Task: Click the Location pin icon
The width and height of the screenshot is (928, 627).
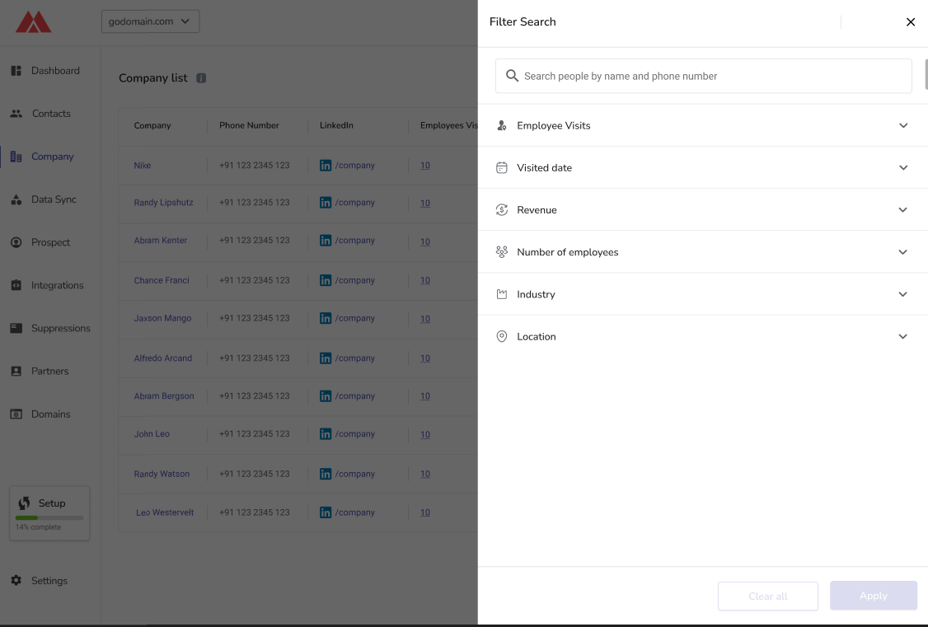Action: 502,336
